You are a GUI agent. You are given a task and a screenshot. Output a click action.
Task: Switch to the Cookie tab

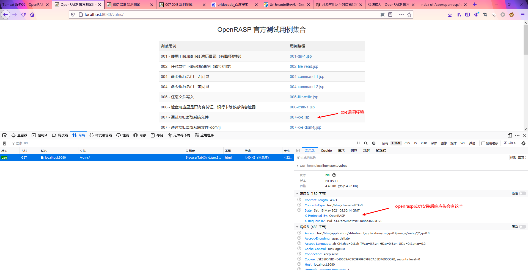pos(326,151)
